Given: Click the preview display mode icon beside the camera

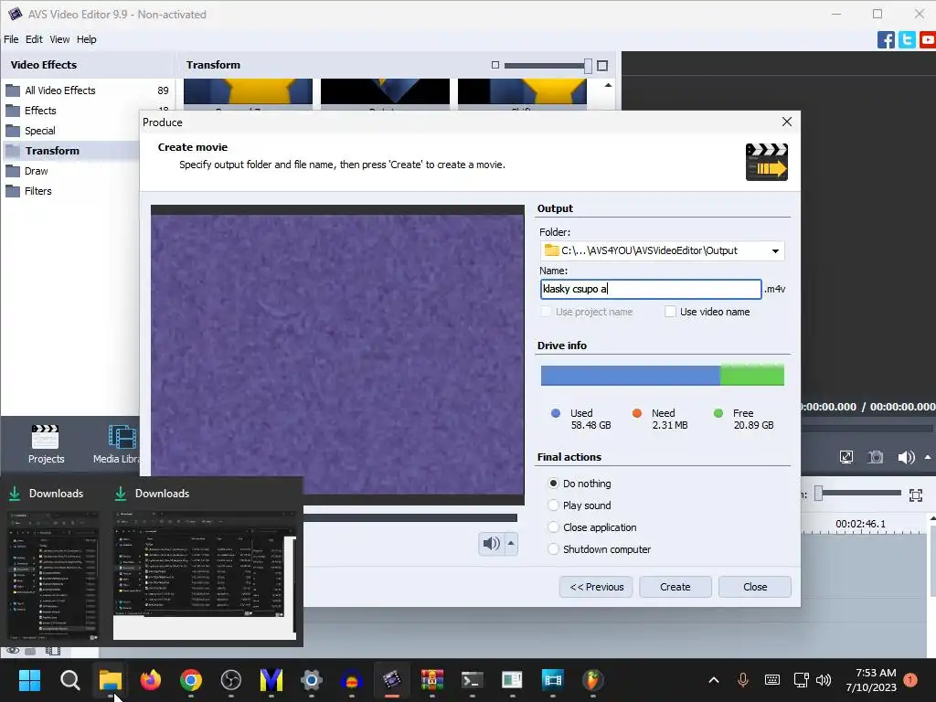Looking at the screenshot, I should [x=846, y=457].
